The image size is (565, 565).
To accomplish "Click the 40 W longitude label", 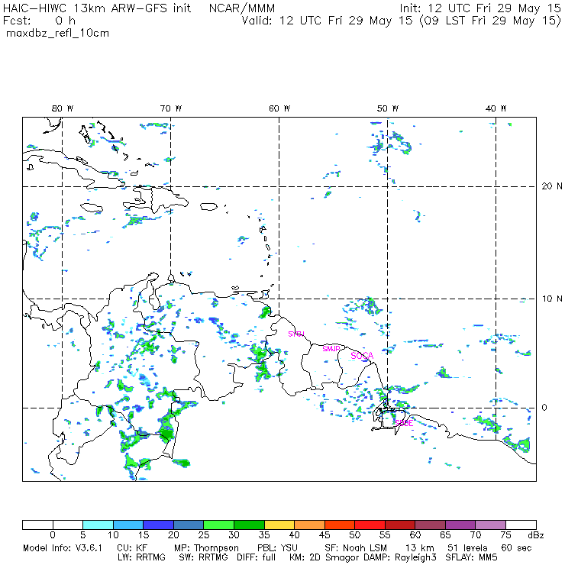I will click(496, 108).
